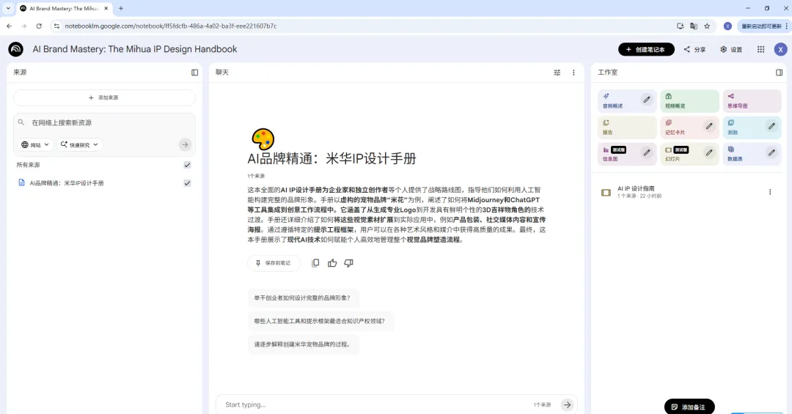Generate the 思维导图 mind map
This screenshot has height=414, width=792.
[x=752, y=100]
